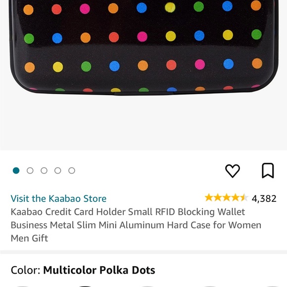
Task: View the 4,382 customer reviews
Action: point(264,198)
